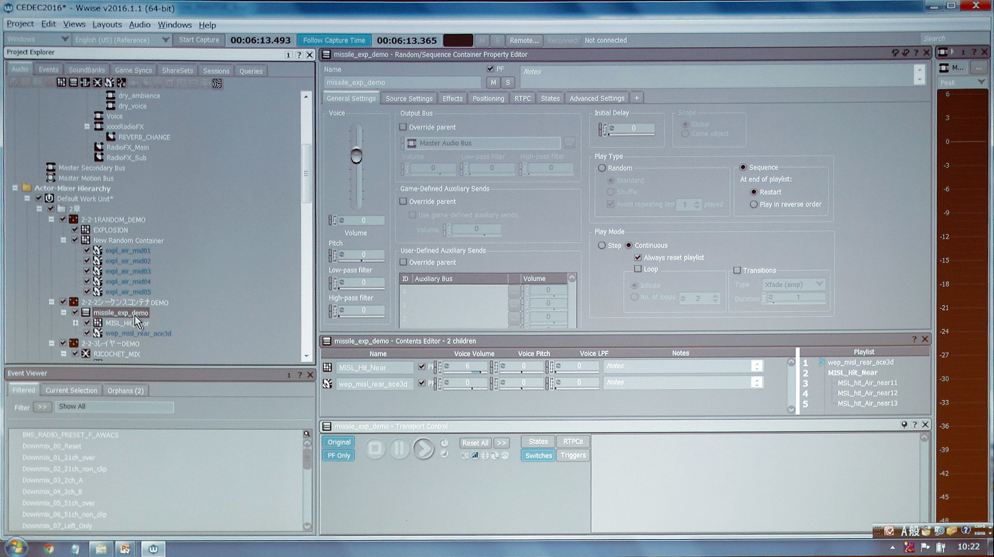Open the Layouts menu
The width and height of the screenshot is (994, 557).
pos(107,24)
